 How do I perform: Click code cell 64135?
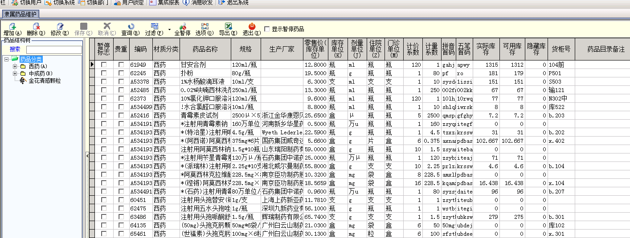click(x=141, y=226)
